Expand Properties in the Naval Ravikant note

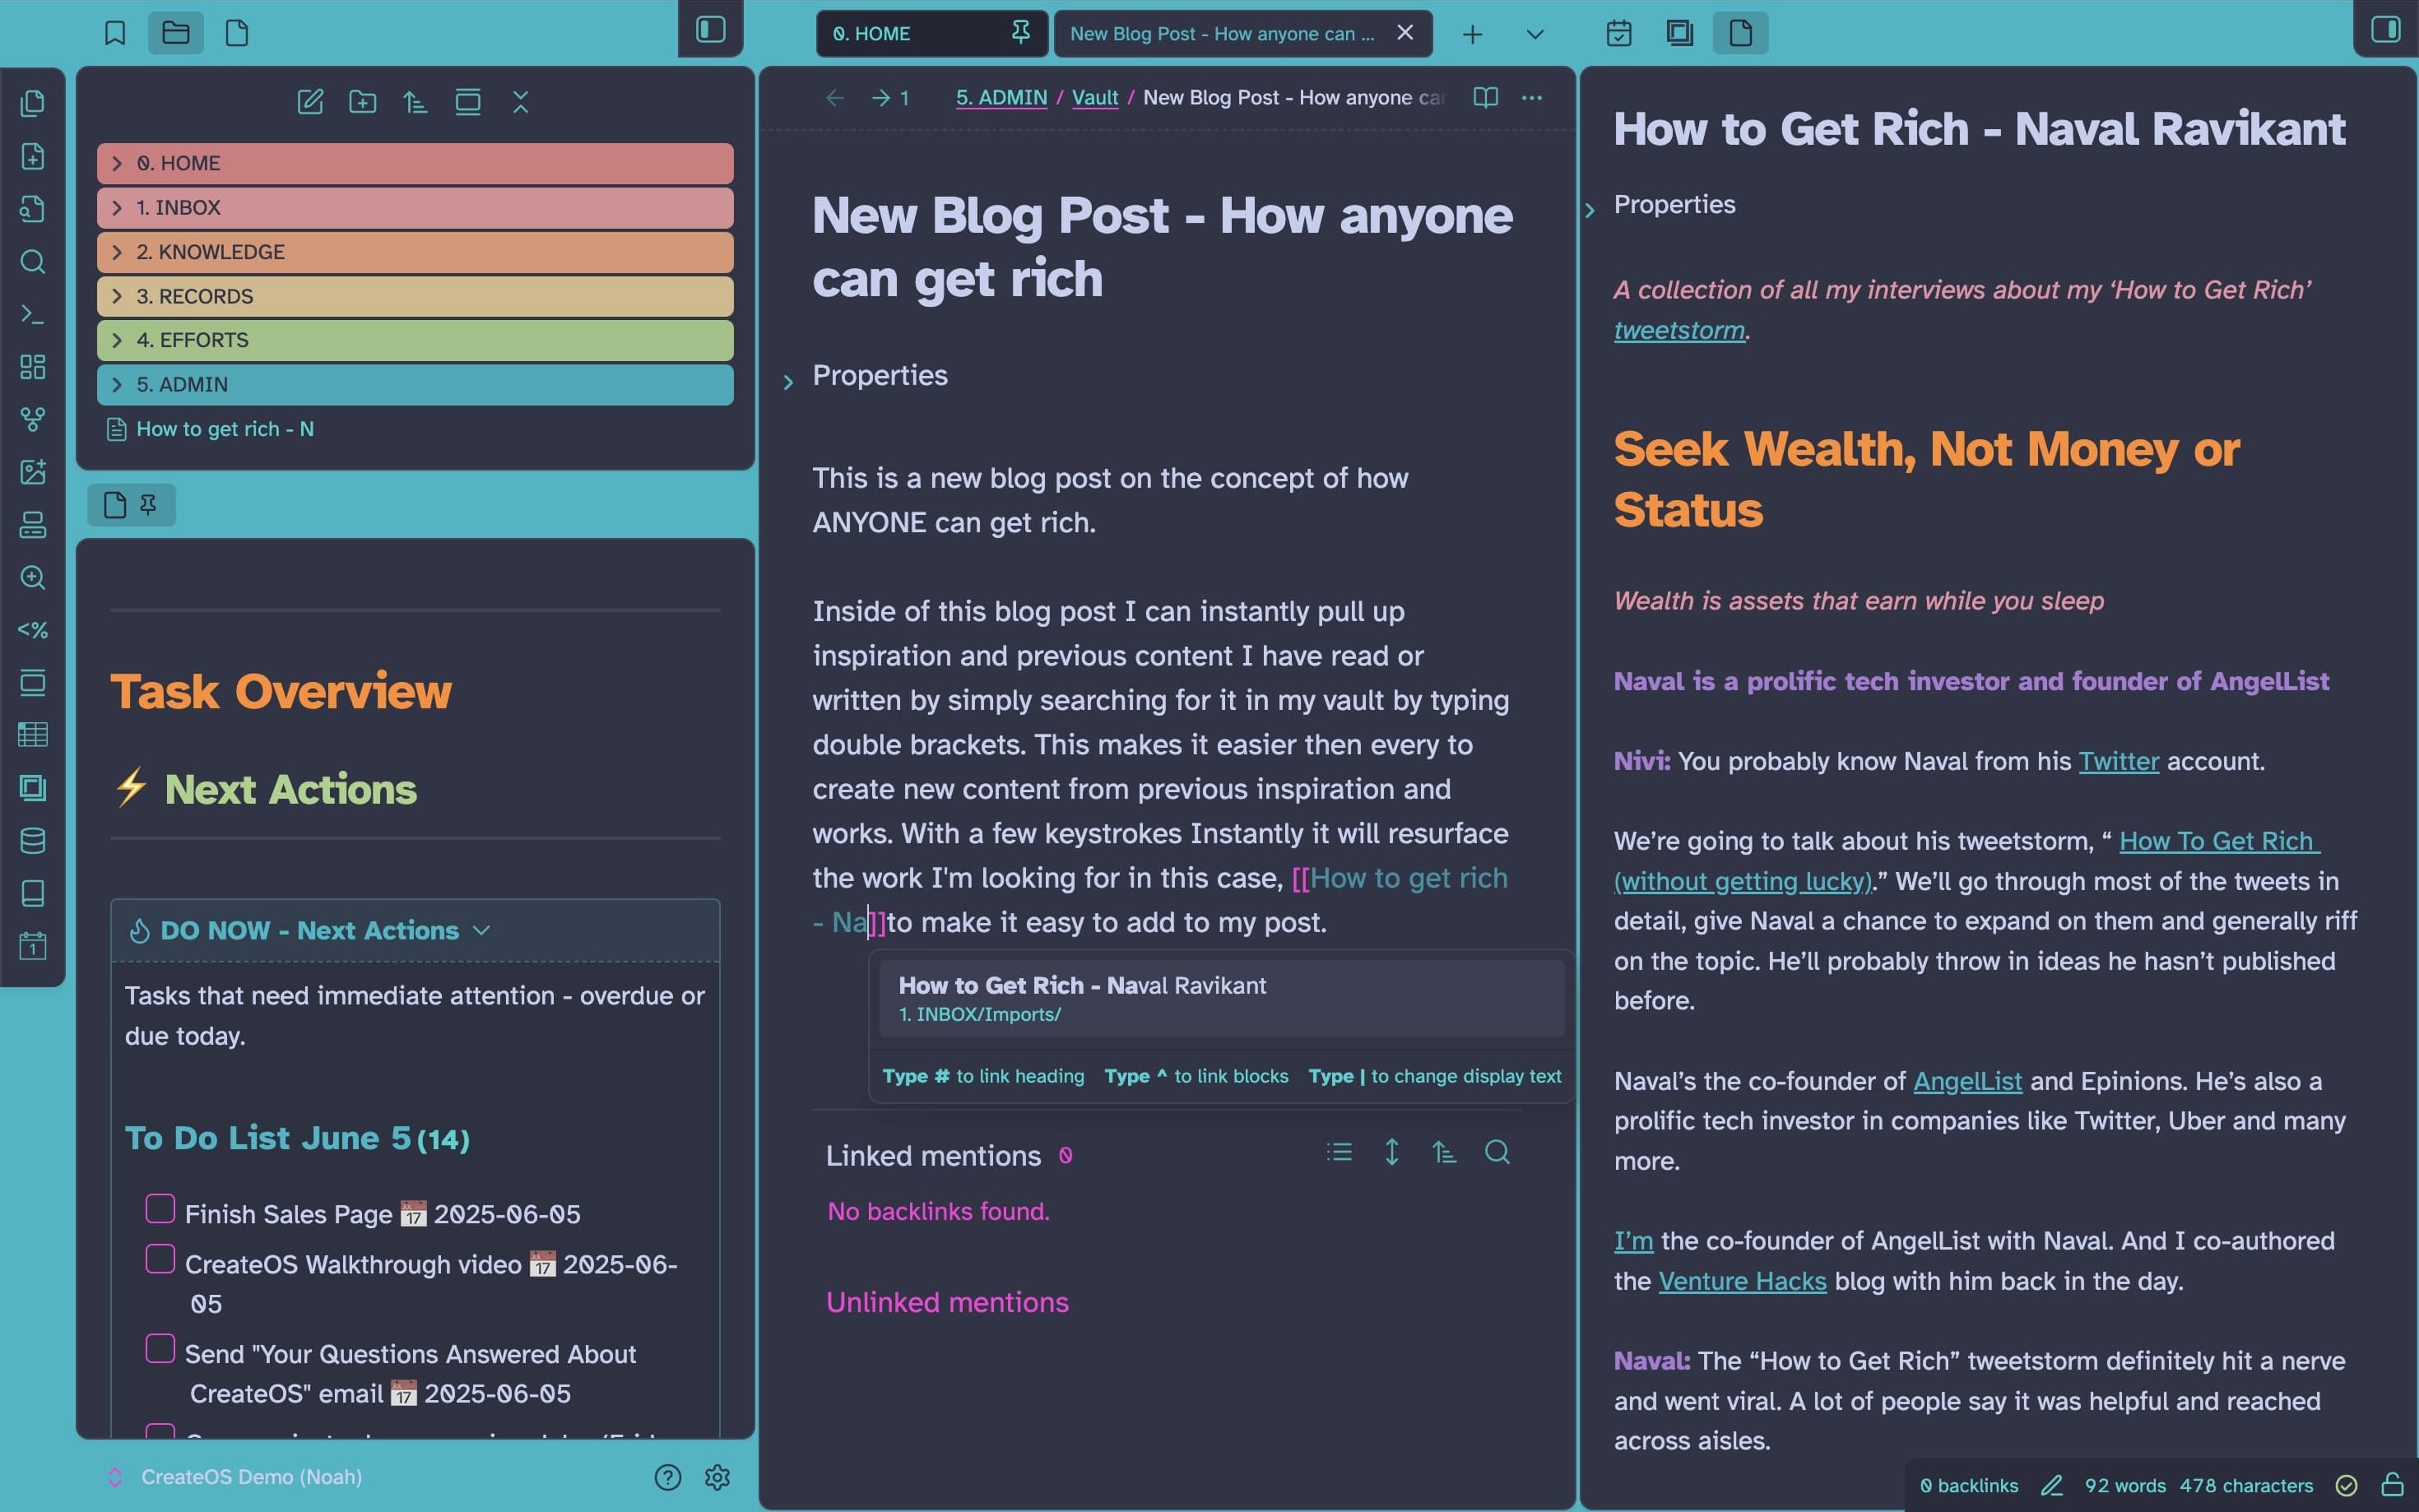tap(1590, 210)
